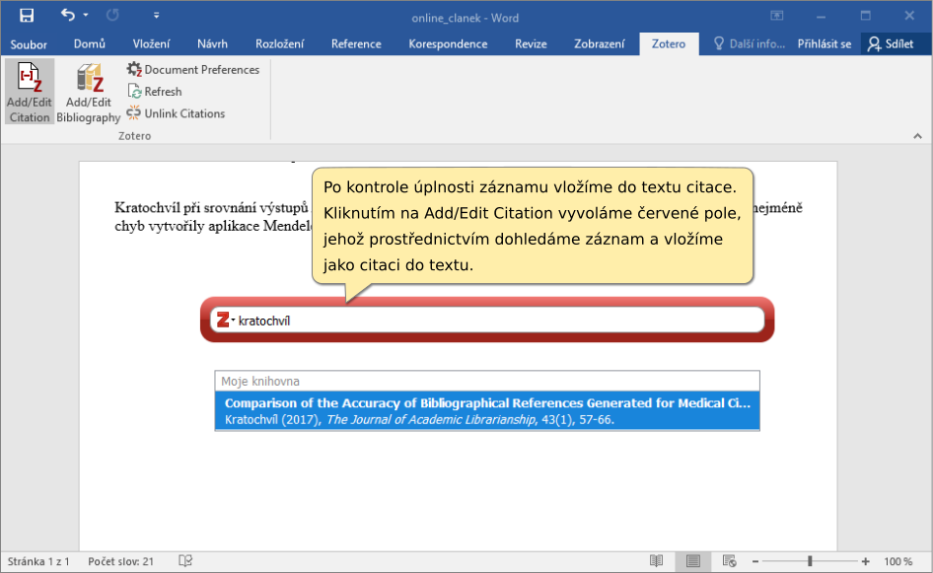Click the zoom in plus button
The height and width of the screenshot is (573, 933).
pos(865,561)
